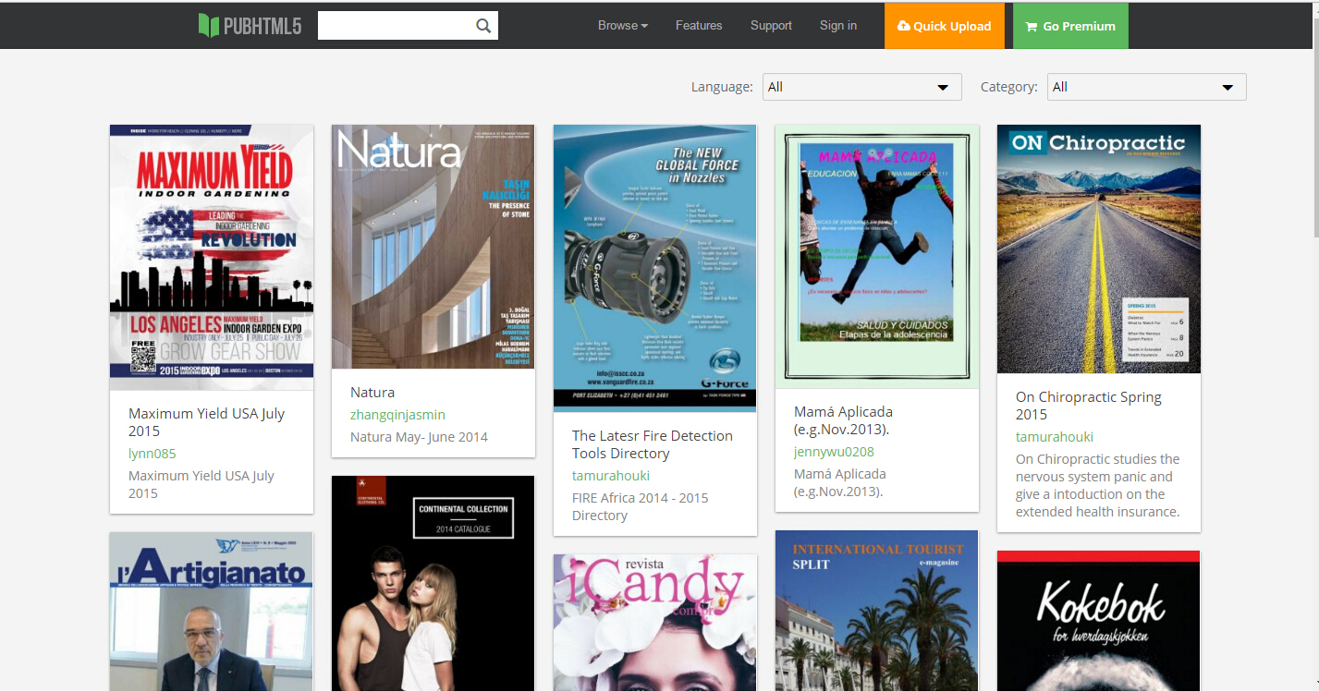The width and height of the screenshot is (1319, 692).
Task: Open the Features page
Action: tap(699, 26)
